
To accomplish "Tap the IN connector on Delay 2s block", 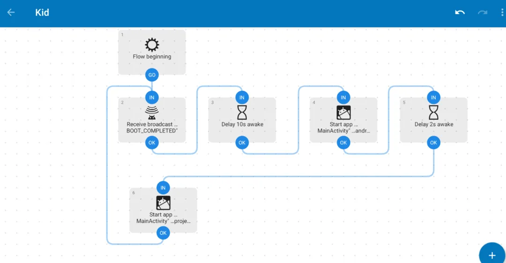I will tap(433, 98).
